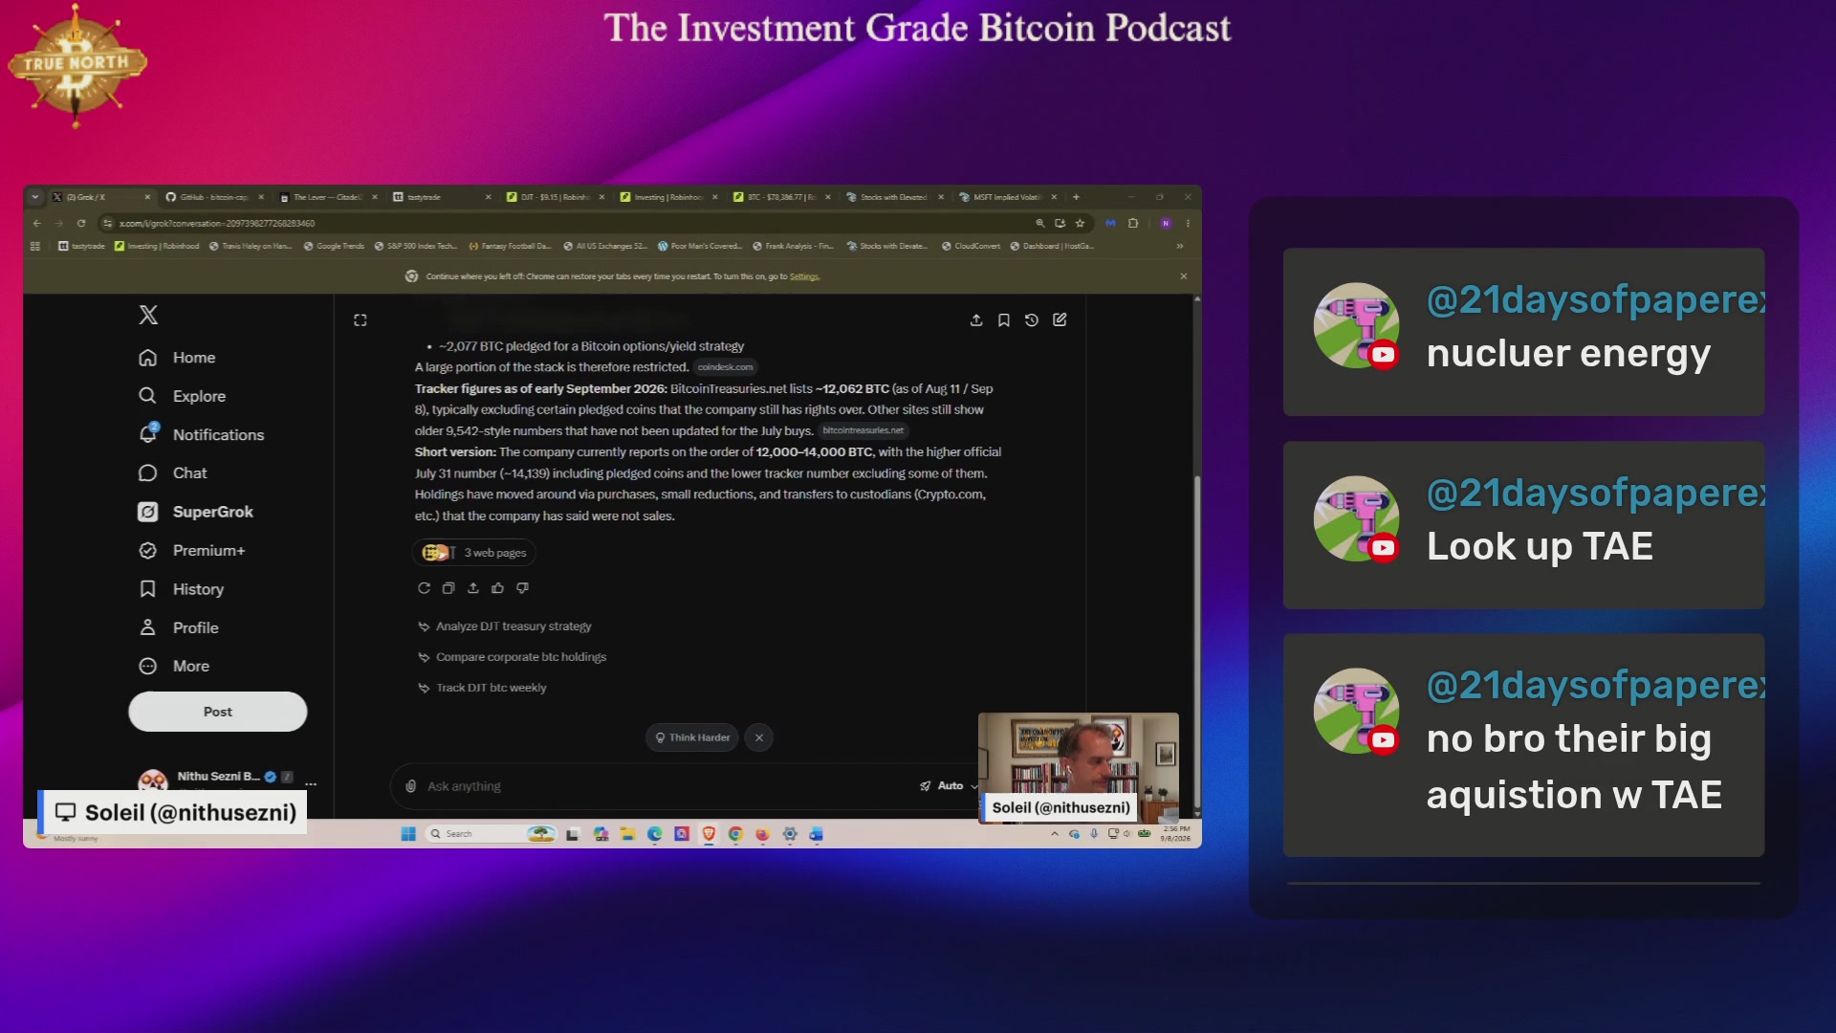Viewport: 1836px width, 1033px height.
Task: Open the X logo home link
Action: (148, 315)
